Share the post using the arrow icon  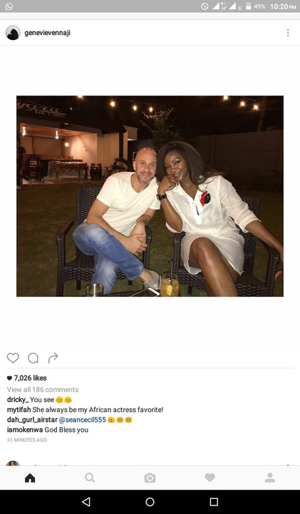53,358
